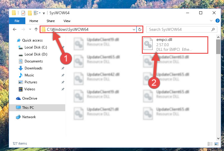
Task: Open Music in the navigation pane
Action: tap(29, 75)
